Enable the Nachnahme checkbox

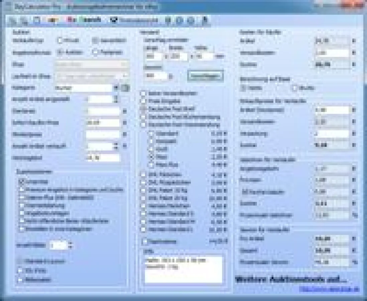tap(144, 241)
